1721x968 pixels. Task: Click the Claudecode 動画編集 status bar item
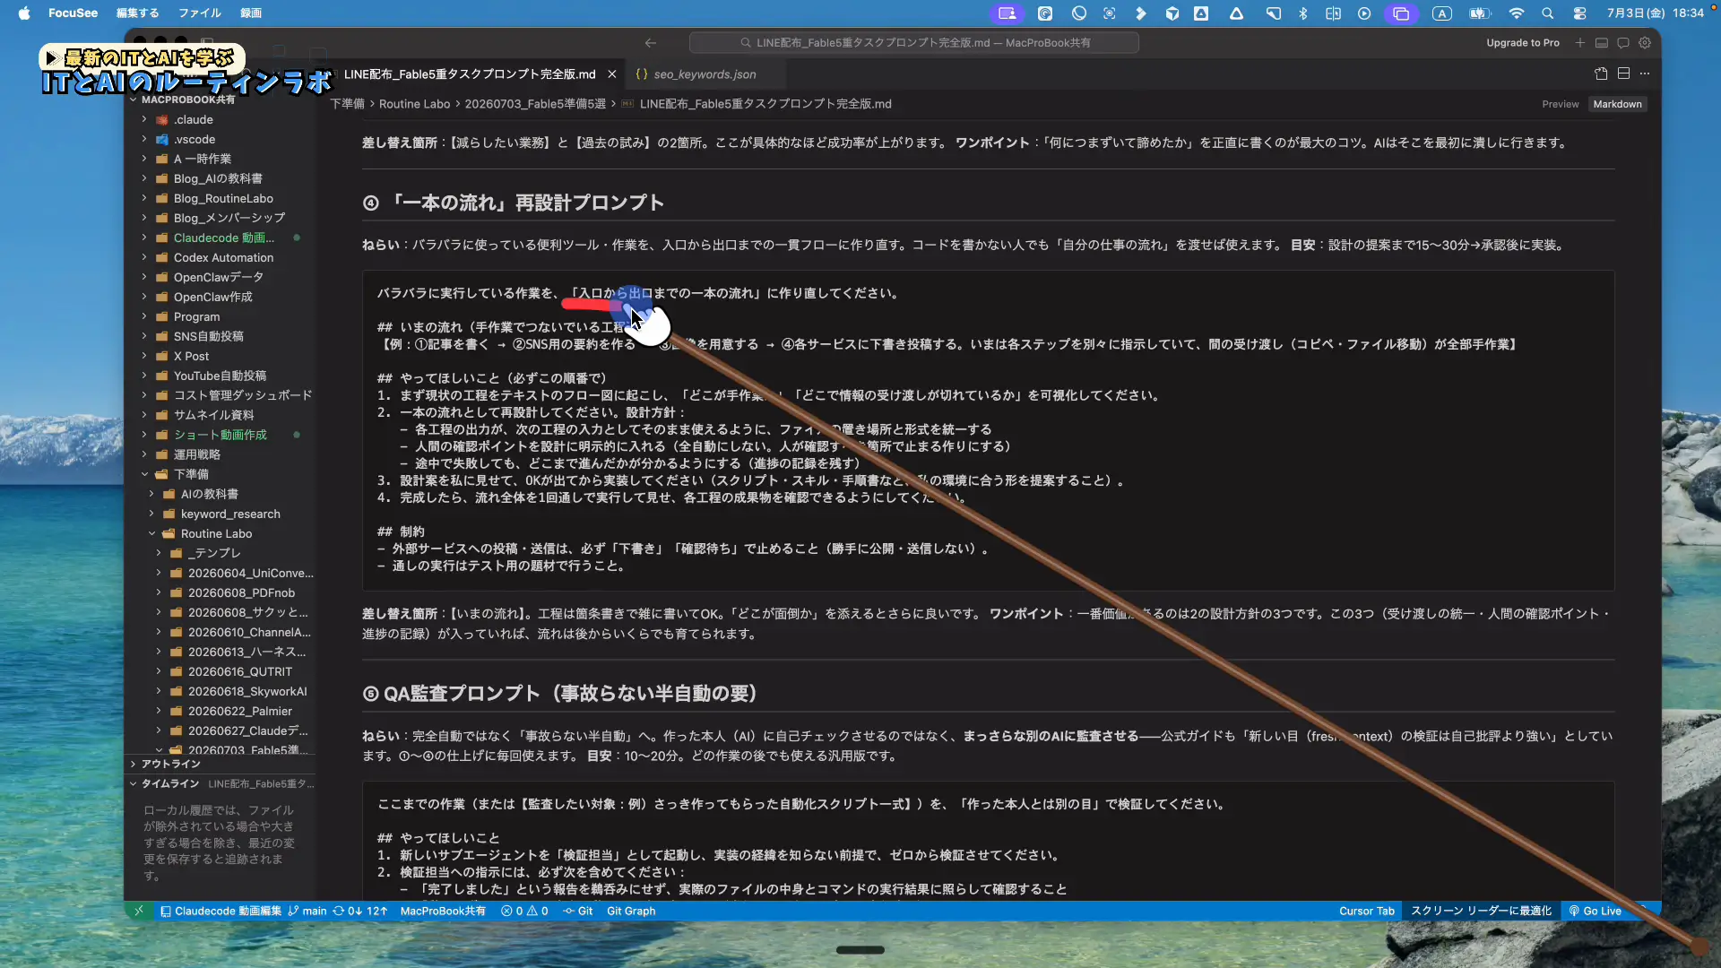[221, 911]
